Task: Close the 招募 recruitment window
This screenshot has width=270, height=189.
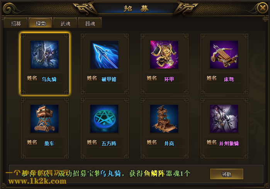Action: (x=262, y=8)
